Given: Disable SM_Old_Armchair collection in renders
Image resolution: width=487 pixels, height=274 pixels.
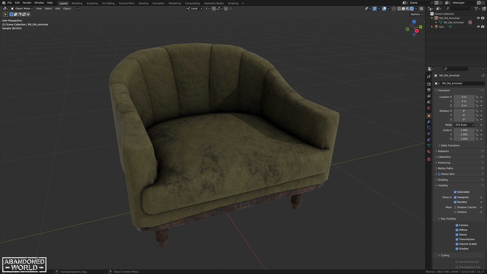Looking at the screenshot, I should coord(483,18).
